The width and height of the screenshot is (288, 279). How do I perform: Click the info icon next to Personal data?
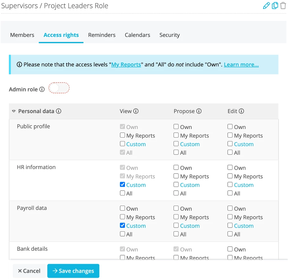point(59,111)
